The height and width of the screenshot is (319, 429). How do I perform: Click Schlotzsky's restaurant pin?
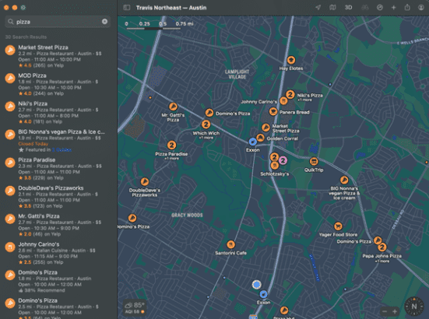(x=274, y=166)
